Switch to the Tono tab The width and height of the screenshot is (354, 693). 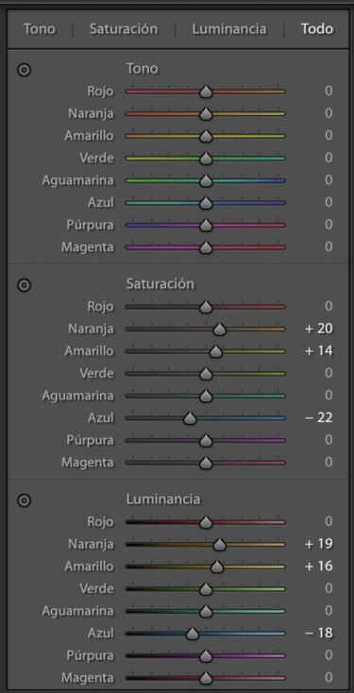click(x=40, y=29)
